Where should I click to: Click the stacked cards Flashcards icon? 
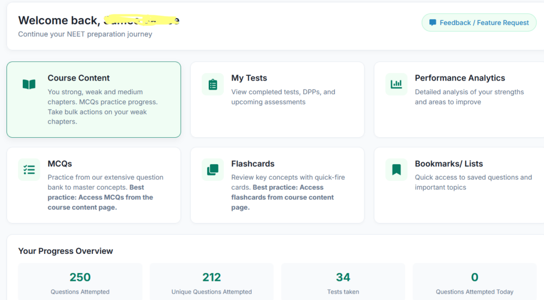(x=212, y=170)
